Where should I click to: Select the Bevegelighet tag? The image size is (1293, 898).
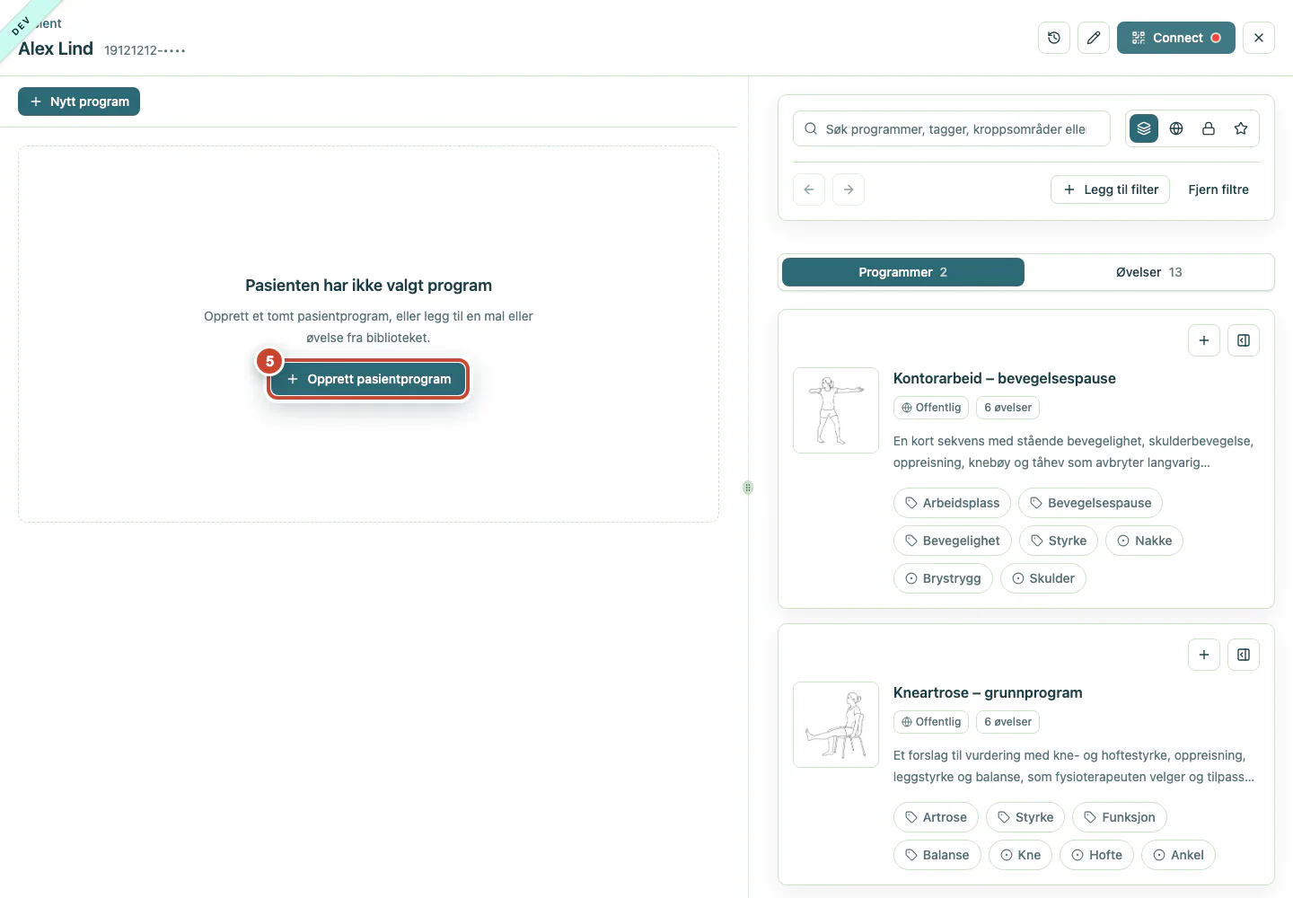click(953, 541)
